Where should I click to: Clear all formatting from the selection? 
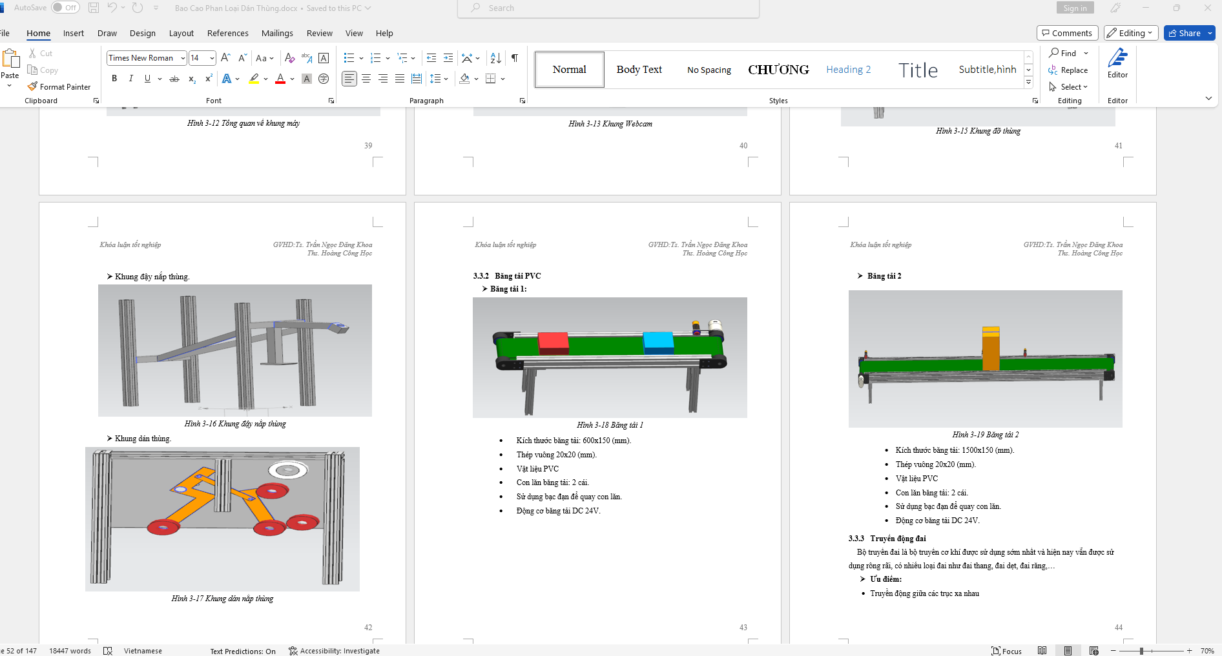(x=289, y=58)
